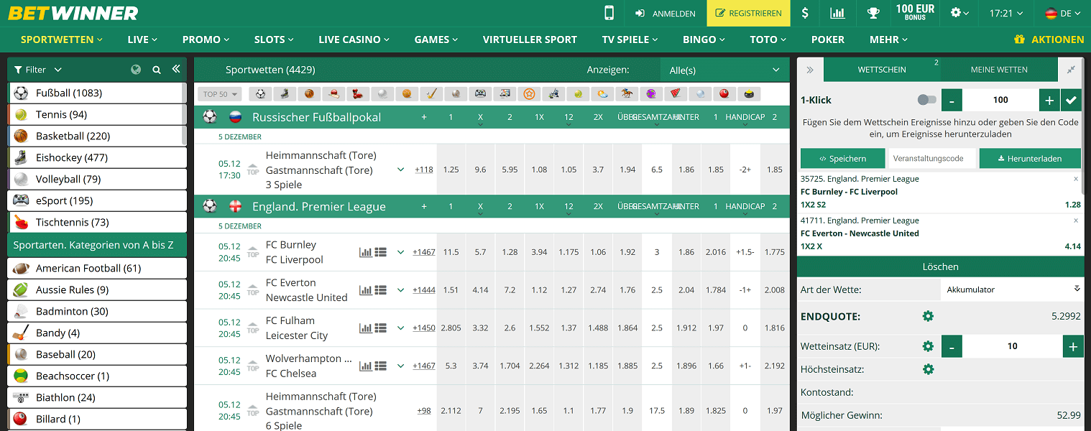Click the REGISTRIEREN button
This screenshot has width=1091, height=431.
click(x=748, y=13)
